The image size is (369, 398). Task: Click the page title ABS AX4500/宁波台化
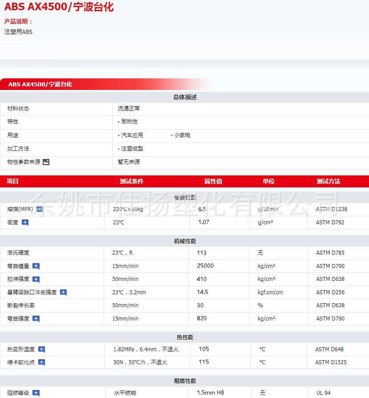pos(59,8)
